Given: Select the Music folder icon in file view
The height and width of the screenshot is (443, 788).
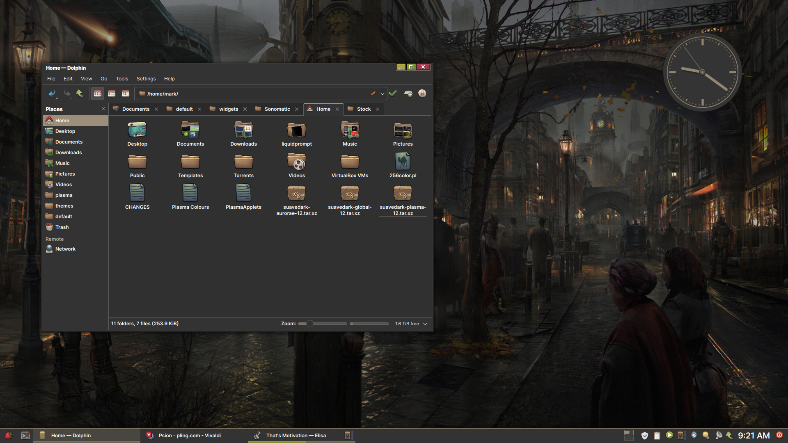Looking at the screenshot, I should (350, 130).
